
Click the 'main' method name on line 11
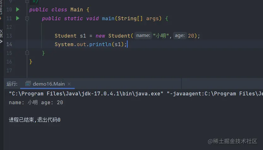coord(108,18)
